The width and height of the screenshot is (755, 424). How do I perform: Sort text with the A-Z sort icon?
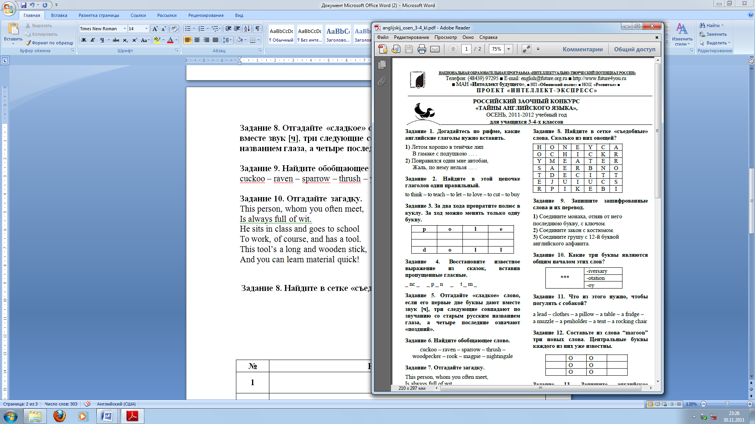[247, 29]
